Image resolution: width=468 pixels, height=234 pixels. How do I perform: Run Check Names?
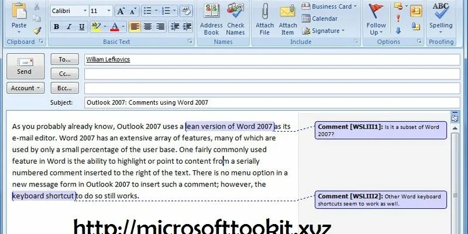[236, 19]
